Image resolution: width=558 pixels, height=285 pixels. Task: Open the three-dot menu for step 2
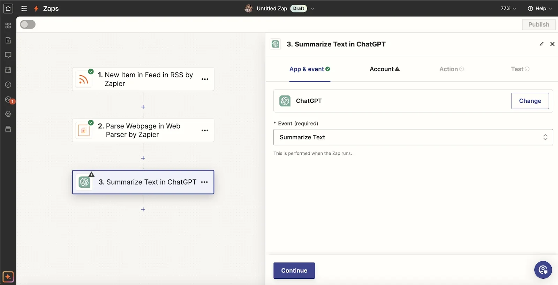tap(205, 130)
